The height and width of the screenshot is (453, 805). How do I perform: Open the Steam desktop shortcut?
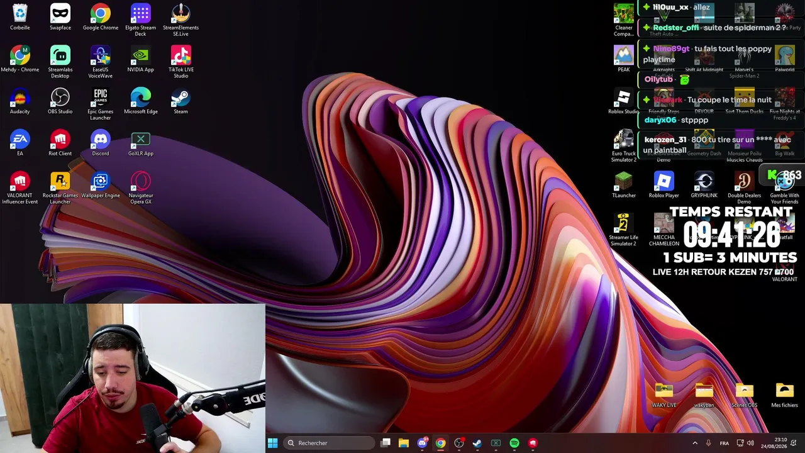pos(181,101)
